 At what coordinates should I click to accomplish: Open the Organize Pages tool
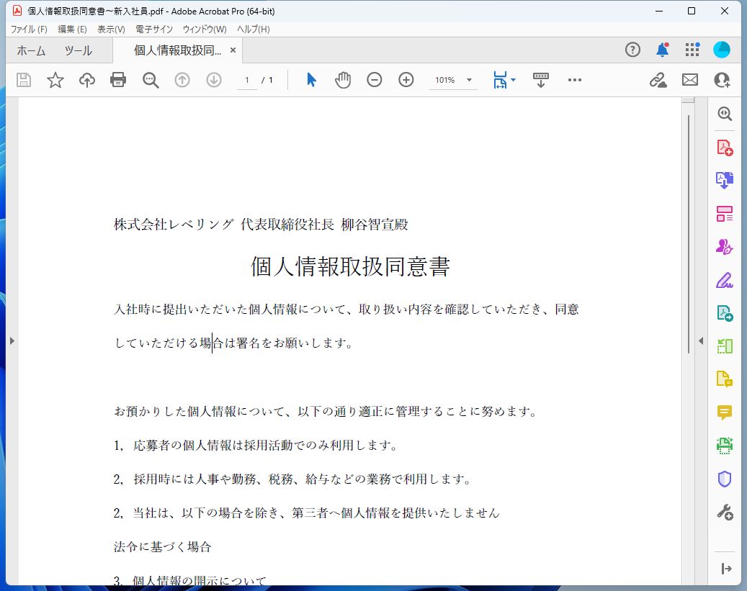tap(725, 212)
